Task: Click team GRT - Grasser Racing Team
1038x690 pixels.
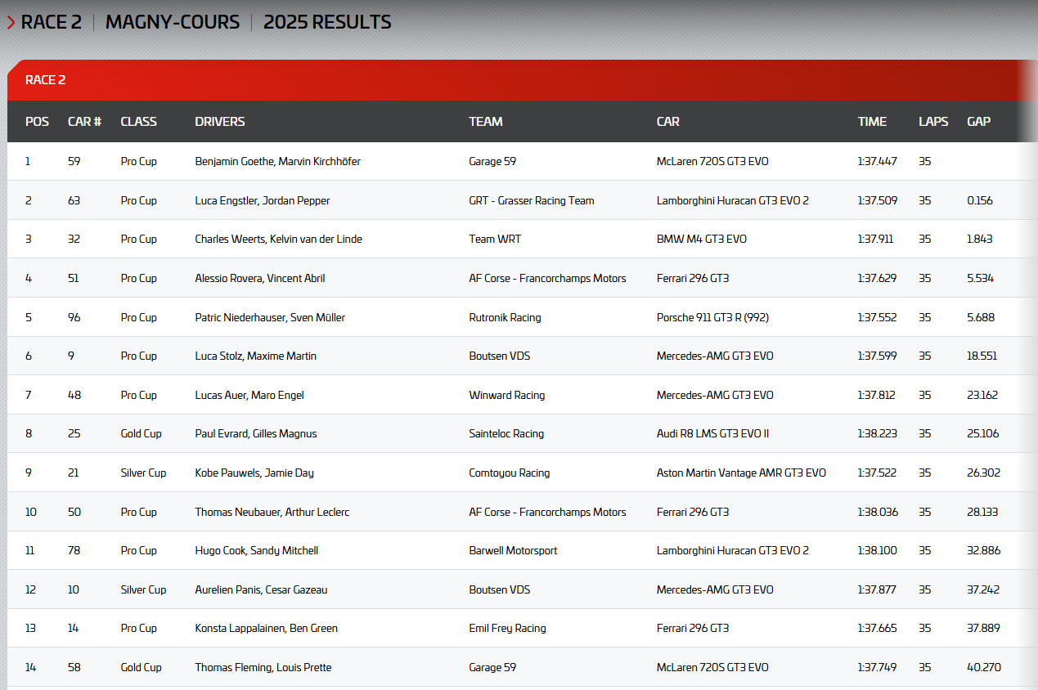Action: [x=532, y=200]
